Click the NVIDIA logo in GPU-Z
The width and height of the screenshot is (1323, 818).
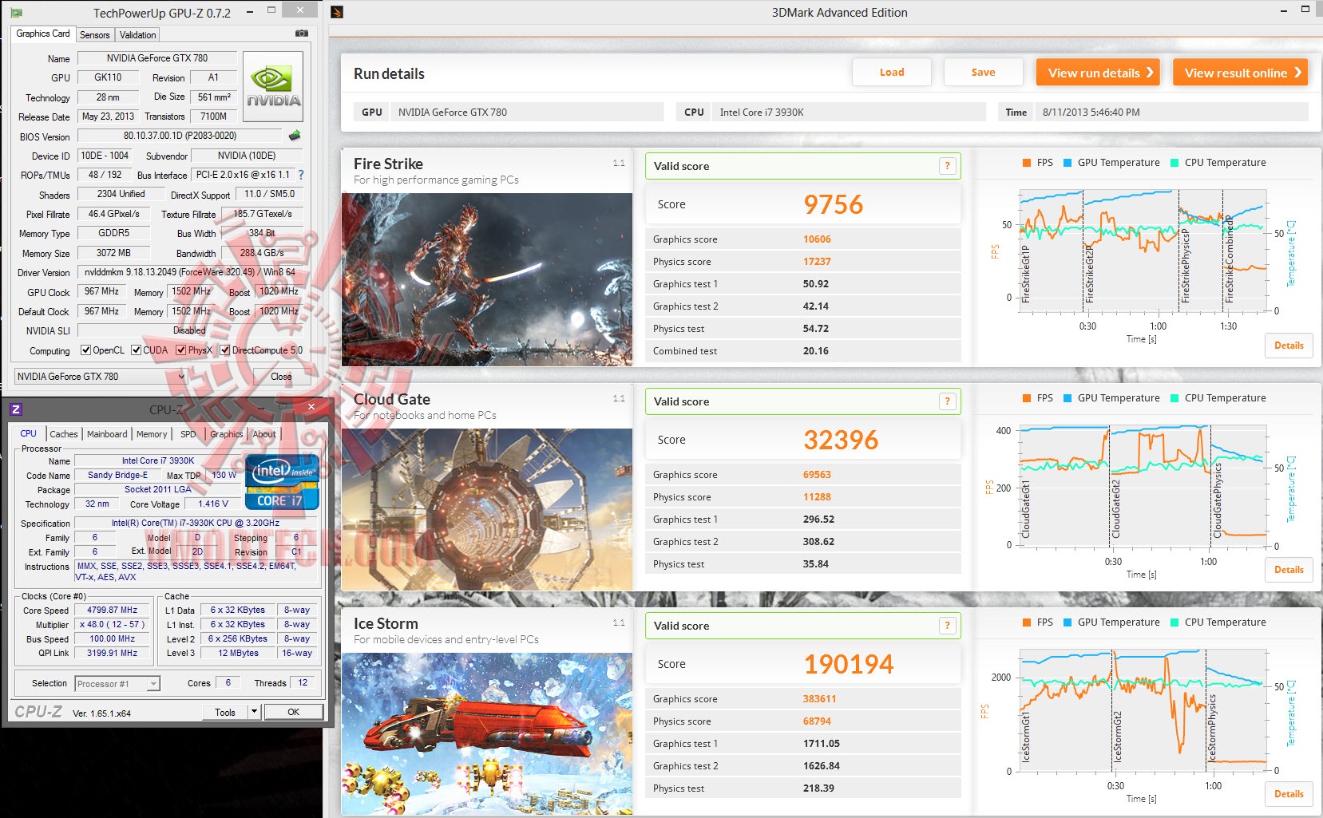tap(273, 86)
